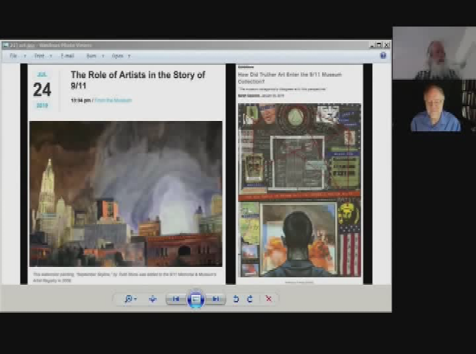Minimize the Photo Viewer window
Image resolution: width=476 pixels, height=354 pixels.
pos(372,45)
